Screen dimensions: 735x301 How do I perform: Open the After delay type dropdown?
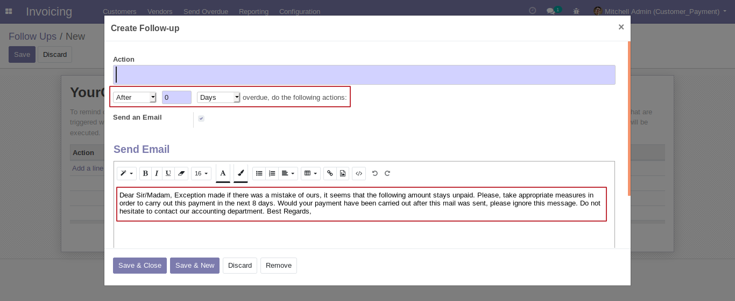(x=135, y=97)
